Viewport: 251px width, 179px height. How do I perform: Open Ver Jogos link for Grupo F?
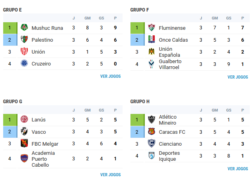(x=237, y=77)
